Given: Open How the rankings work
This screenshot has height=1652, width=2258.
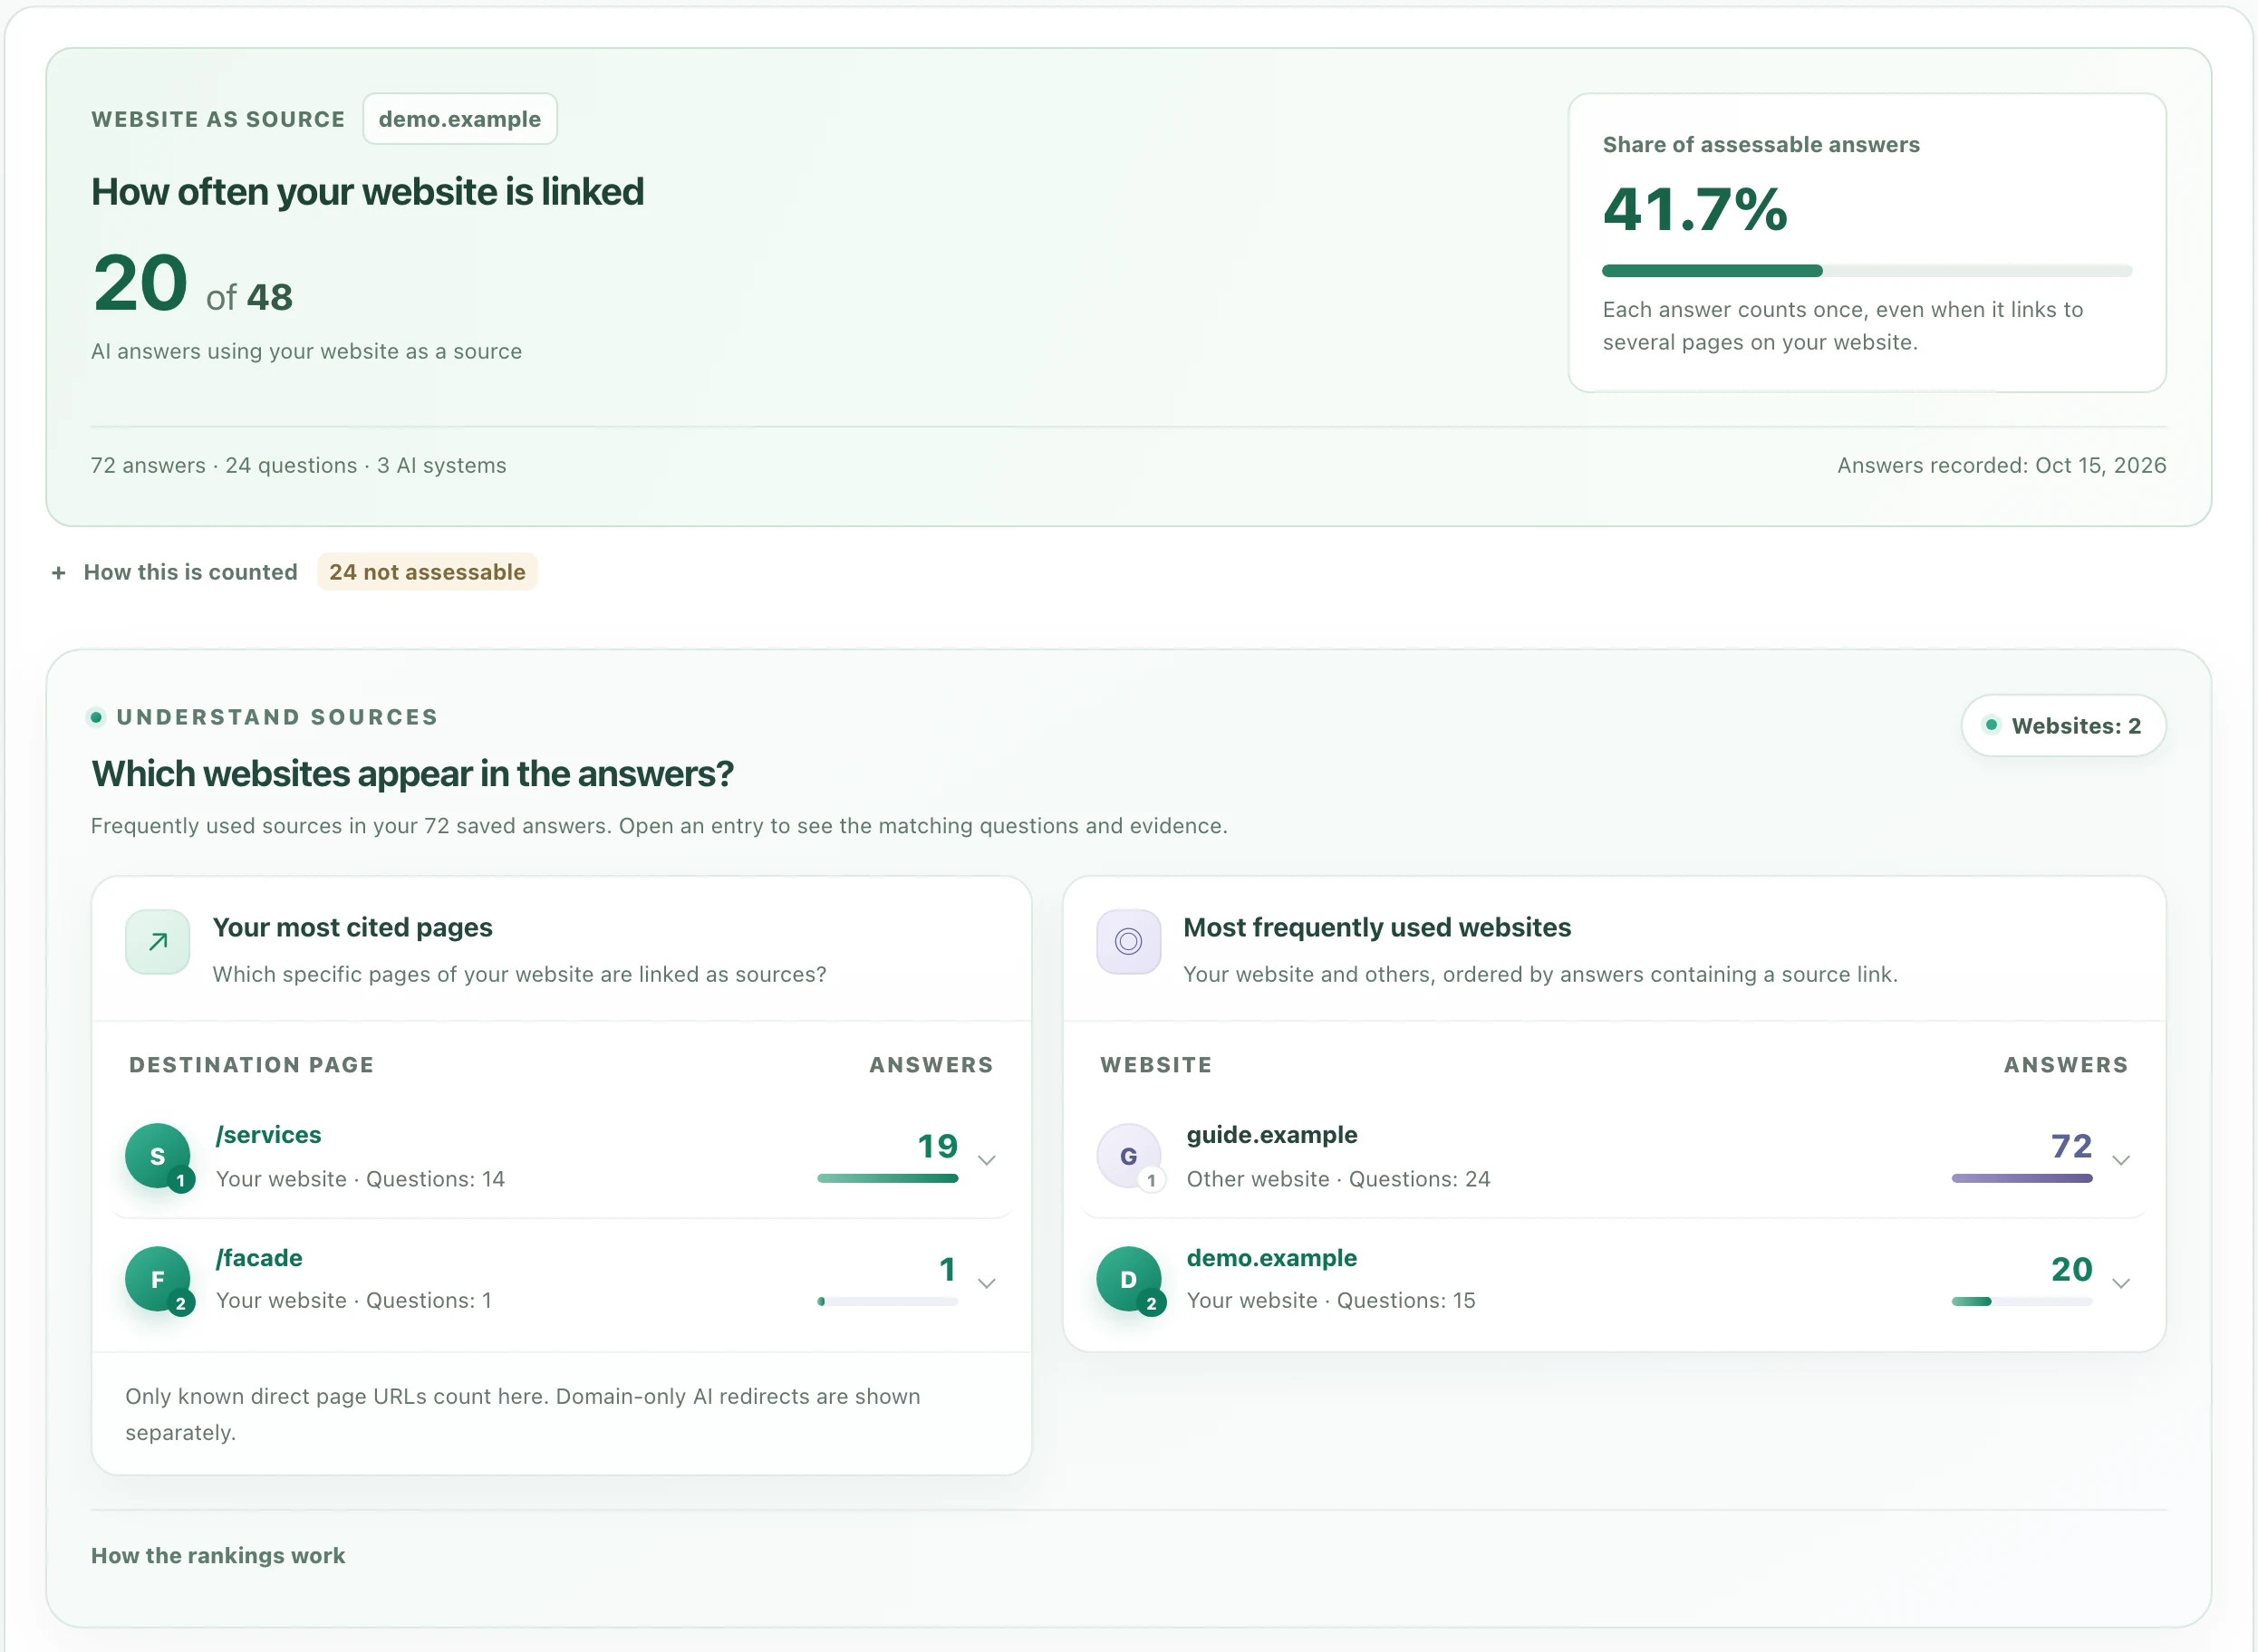Looking at the screenshot, I should [x=218, y=1555].
